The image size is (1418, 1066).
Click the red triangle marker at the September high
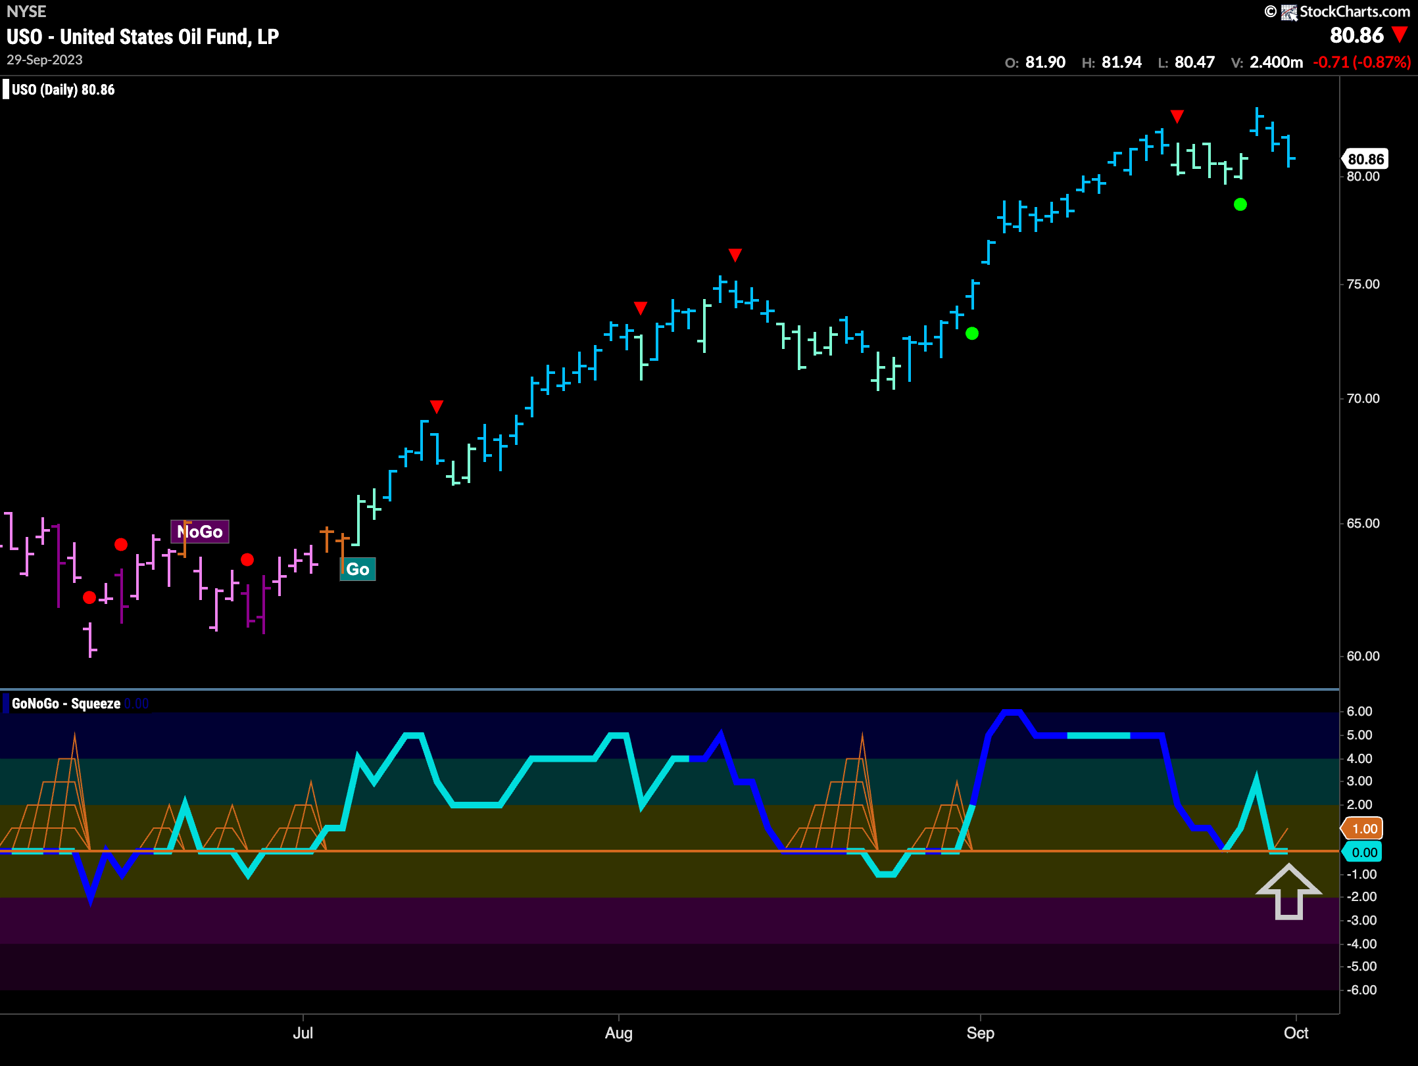pos(1177,116)
